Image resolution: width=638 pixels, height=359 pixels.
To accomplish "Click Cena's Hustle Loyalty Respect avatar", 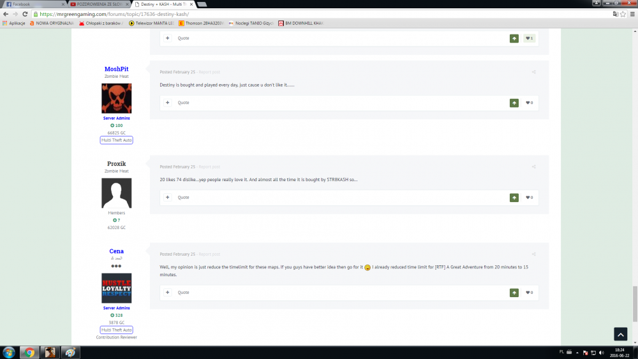I will [116, 288].
